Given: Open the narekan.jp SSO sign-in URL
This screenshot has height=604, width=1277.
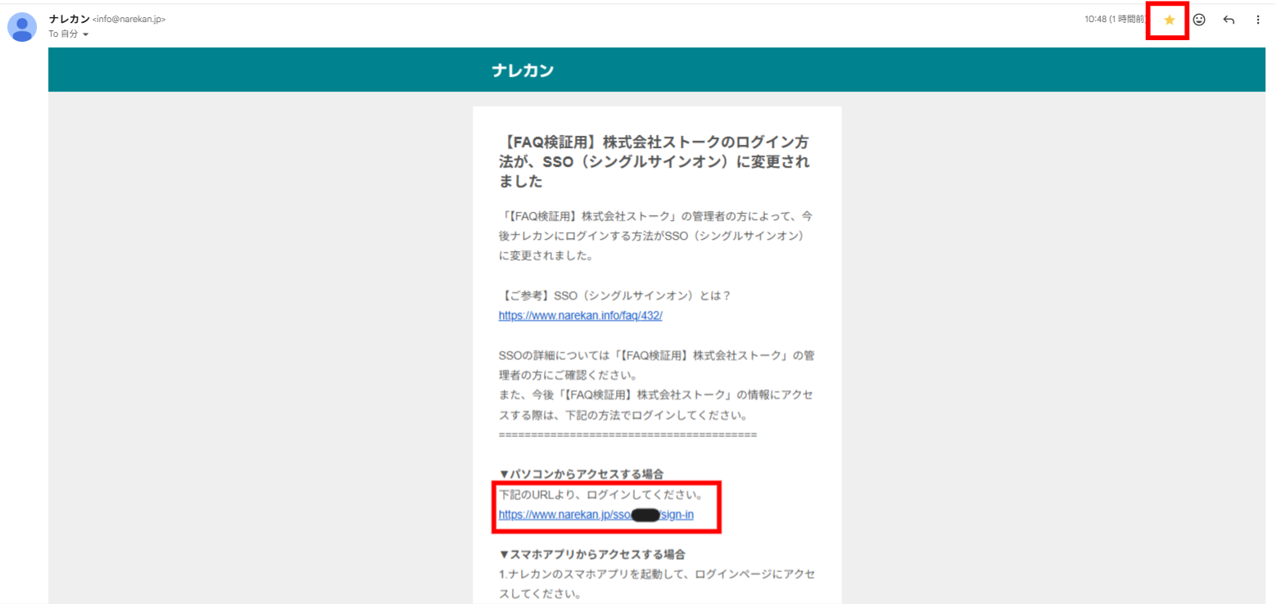Looking at the screenshot, I should tap(596, 515).
